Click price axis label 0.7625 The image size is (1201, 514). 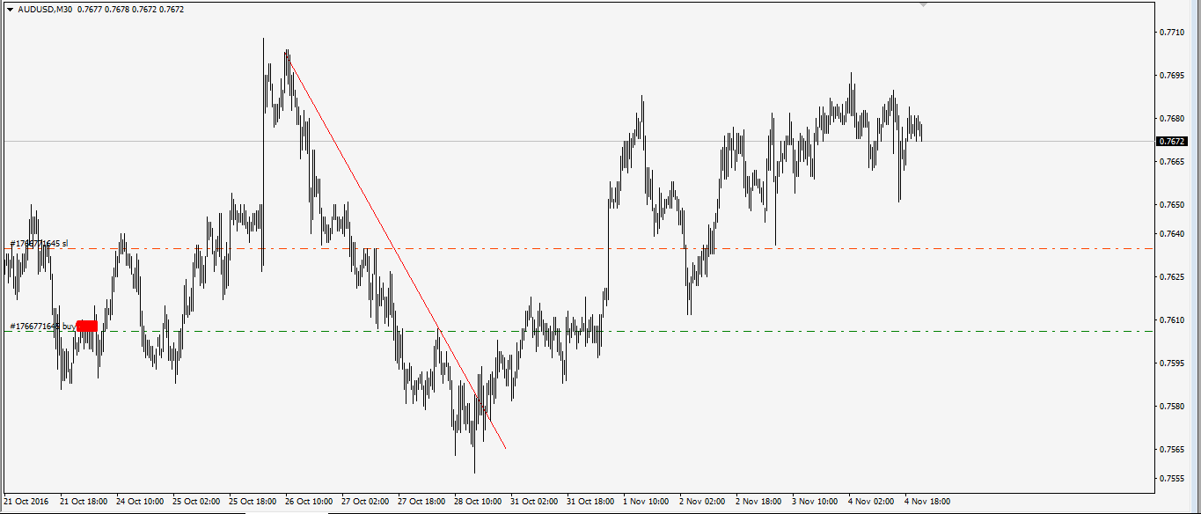click(1173, 276)
